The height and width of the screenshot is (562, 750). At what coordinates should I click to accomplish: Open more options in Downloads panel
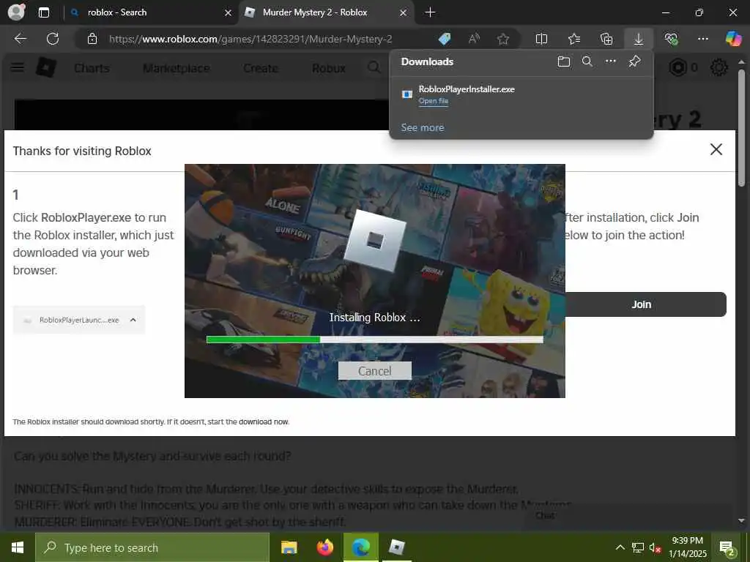pyautogui.click(x=611, y=61)
